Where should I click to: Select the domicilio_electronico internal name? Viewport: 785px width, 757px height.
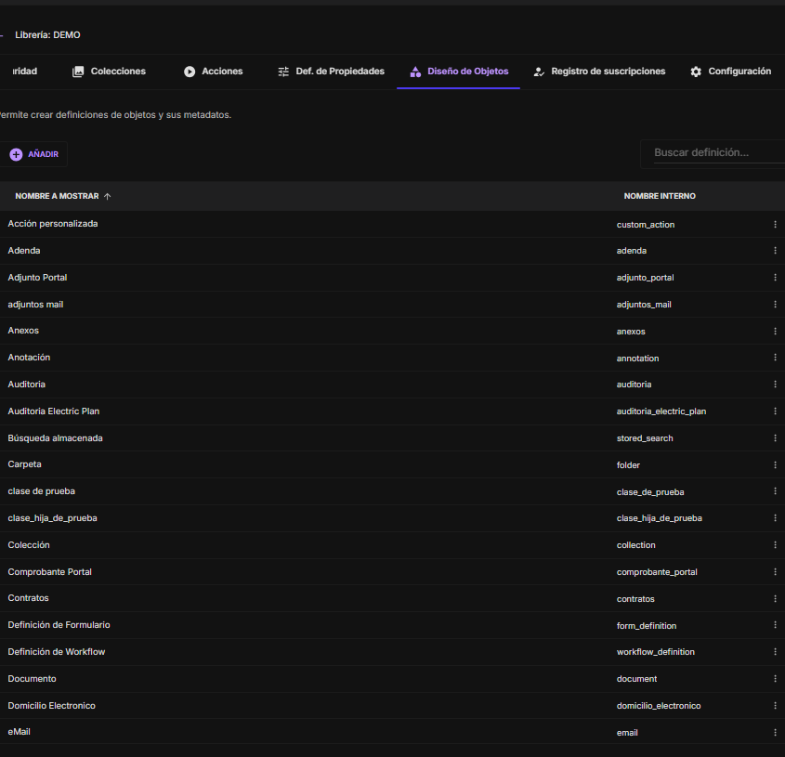[x=659, y=706]
